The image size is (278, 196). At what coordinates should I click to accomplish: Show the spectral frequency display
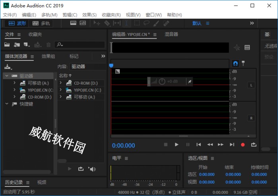(73, 23)
